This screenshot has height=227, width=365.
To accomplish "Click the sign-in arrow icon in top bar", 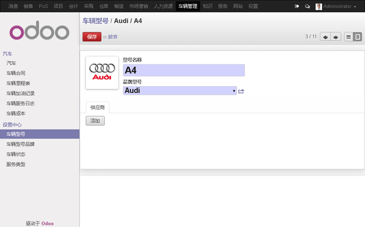I will [297, 6].
